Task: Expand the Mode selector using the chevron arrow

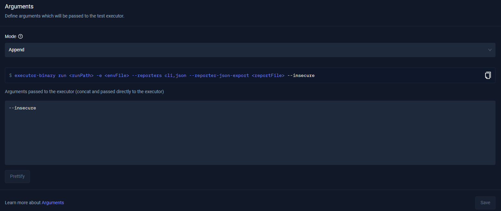Action: click(490, 50)
